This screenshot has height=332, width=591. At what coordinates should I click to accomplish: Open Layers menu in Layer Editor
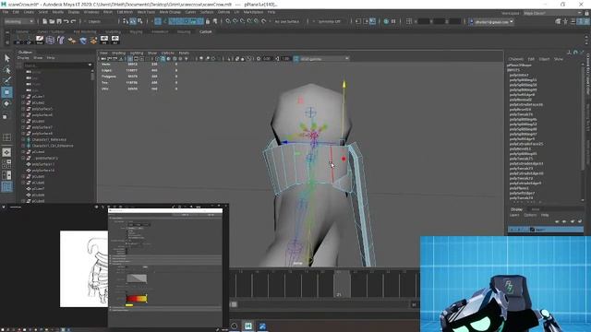point(514,215)
